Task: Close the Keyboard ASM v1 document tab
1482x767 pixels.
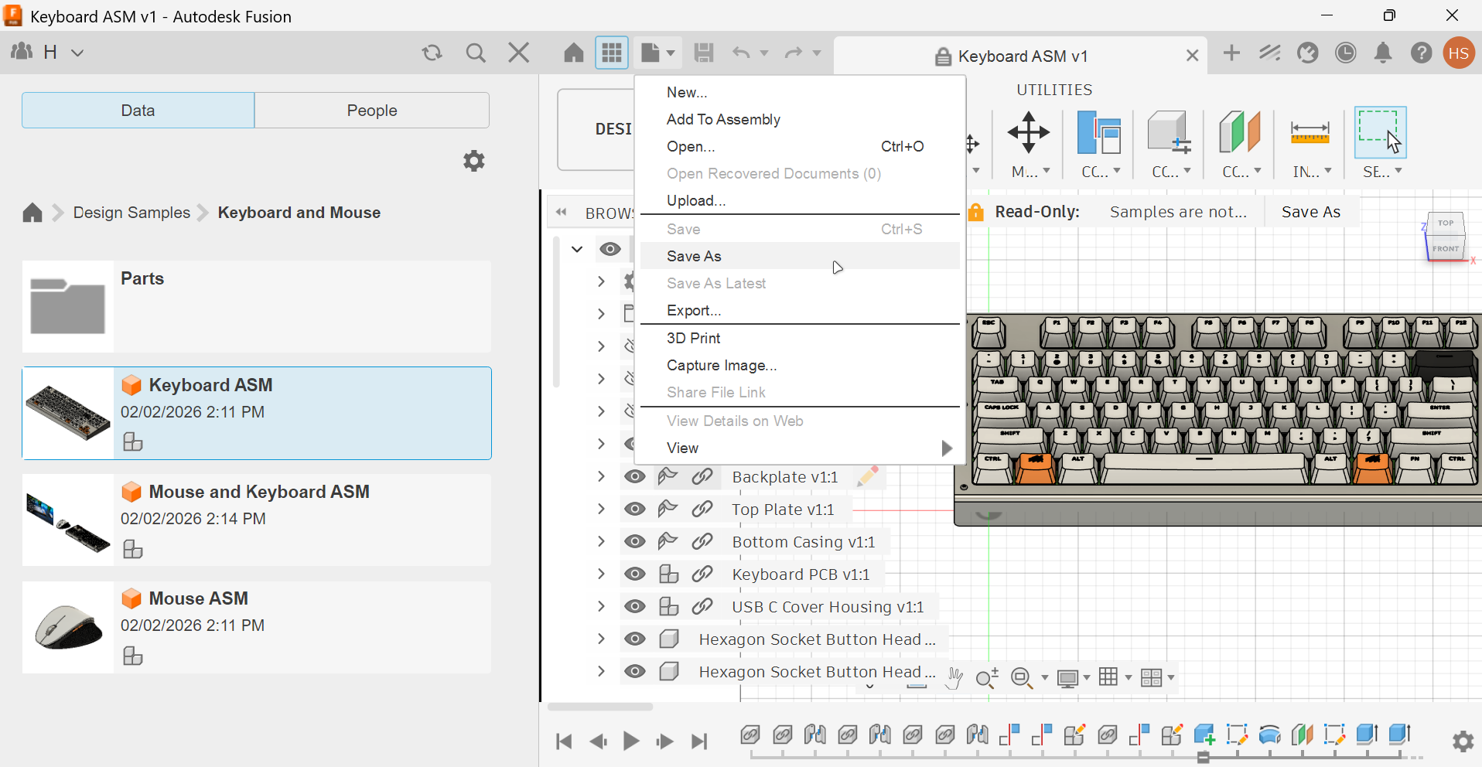Action: pyautogui.click(x=1192, y=56)
